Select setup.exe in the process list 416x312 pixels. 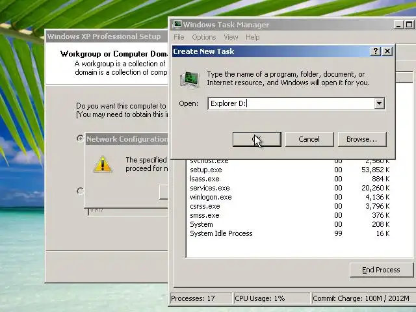289,170
